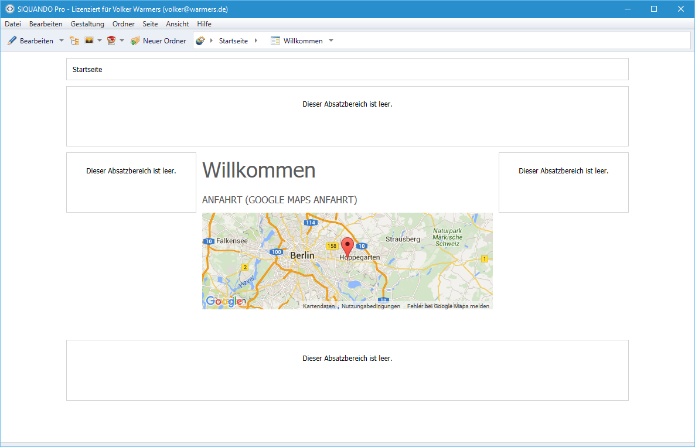Minimize the SIQUANDO Pro window
Image resolution: width=695 pixels, height=447 pixels.
628,9
